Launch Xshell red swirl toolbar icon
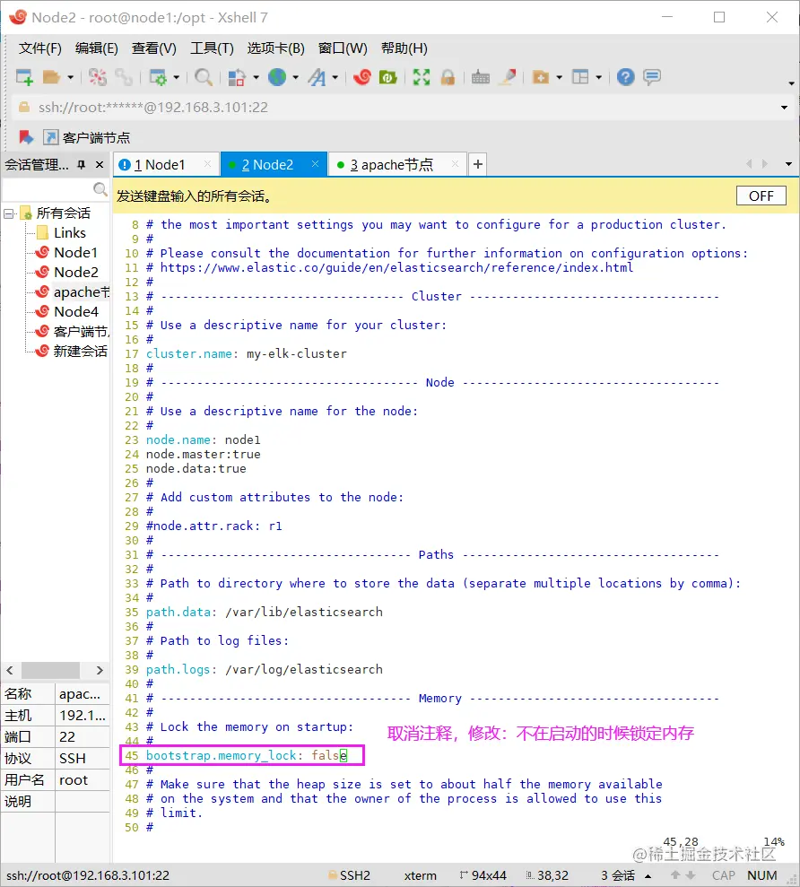Image resolution: width=800 pixels, height=887 pixels. 362,77
